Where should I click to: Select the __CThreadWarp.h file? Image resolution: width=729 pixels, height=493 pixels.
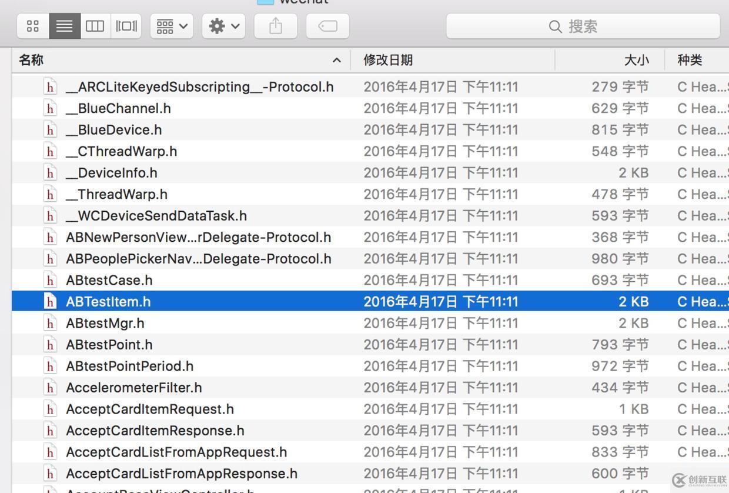tap(122, 151)
